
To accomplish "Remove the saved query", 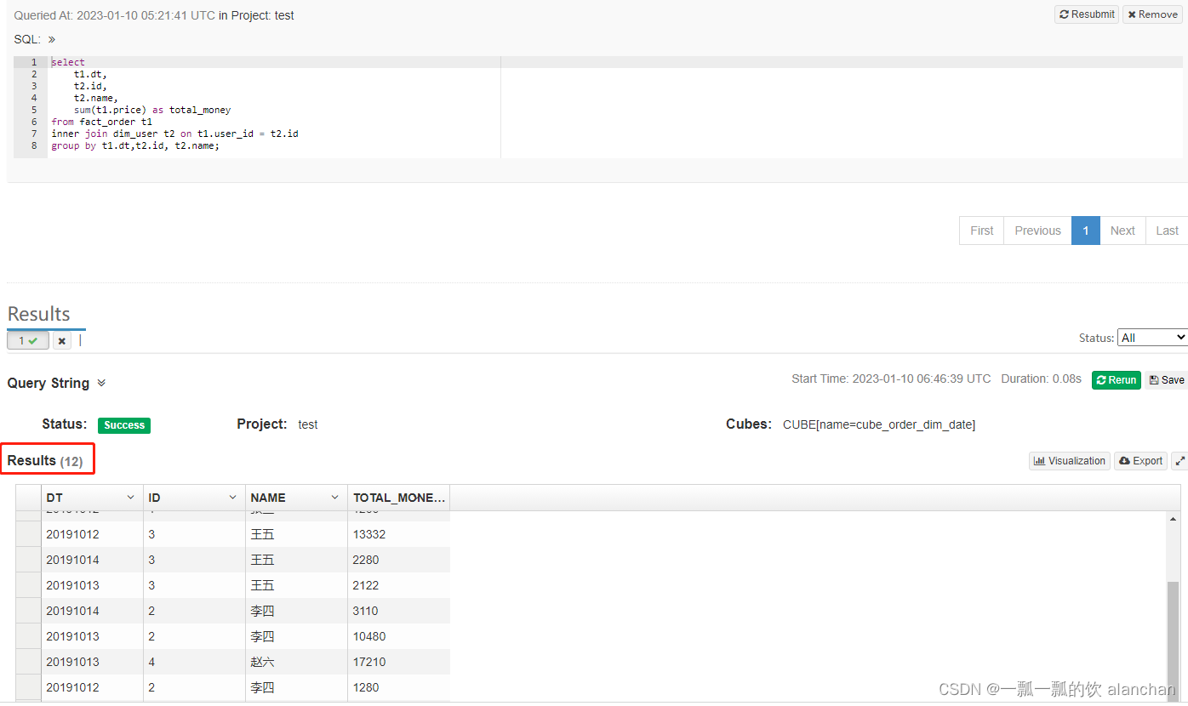I will 1152,14.
